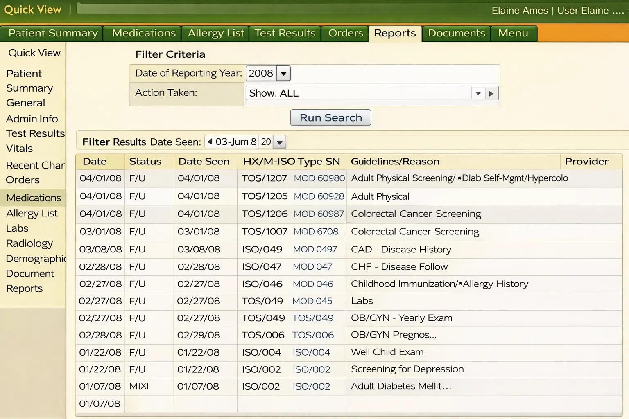Open the Date Seen dropdown arrow

click(279, 142)
